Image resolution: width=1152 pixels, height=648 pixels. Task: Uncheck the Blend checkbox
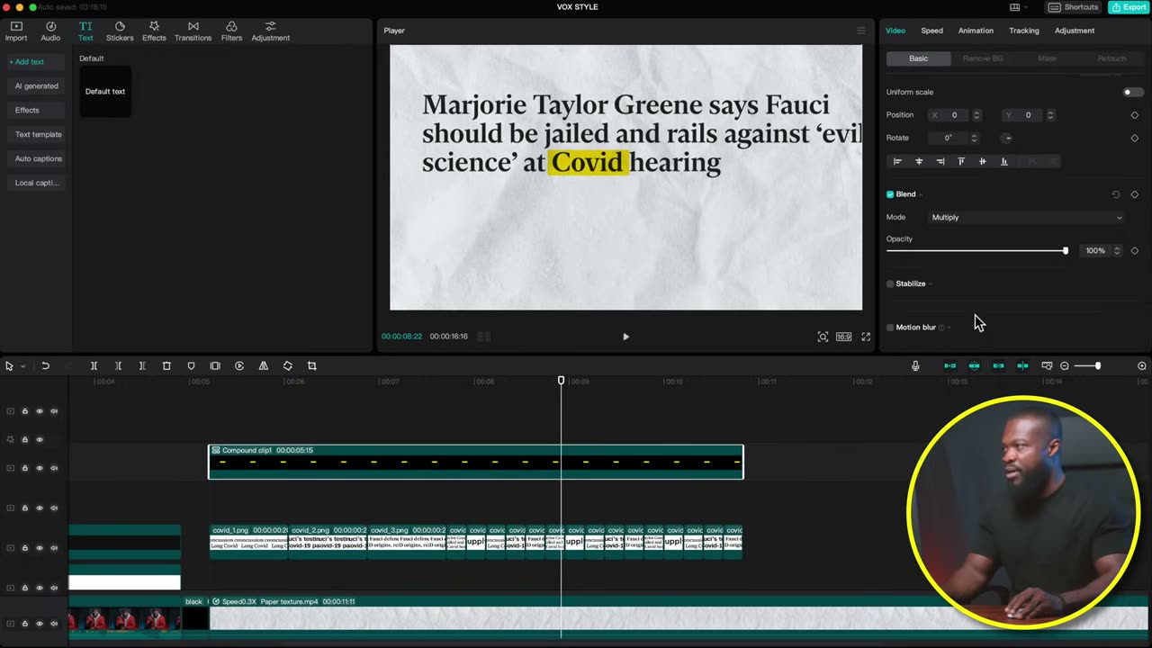(x=890, y=194)
